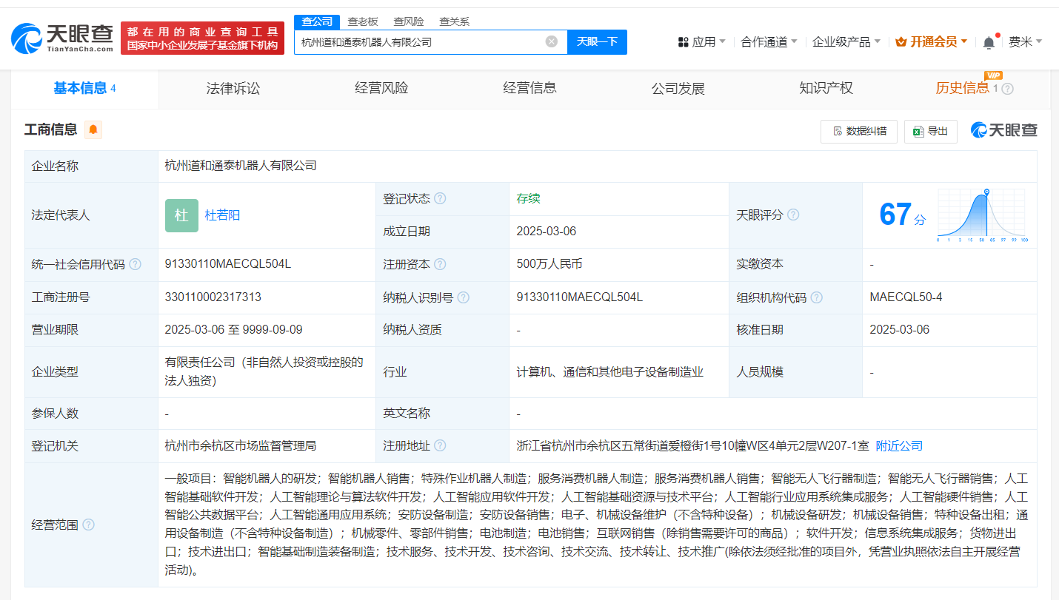This screenshot has height=600, width=1059.
Task: Click the 导出 export button
Action: click(931, 131)
